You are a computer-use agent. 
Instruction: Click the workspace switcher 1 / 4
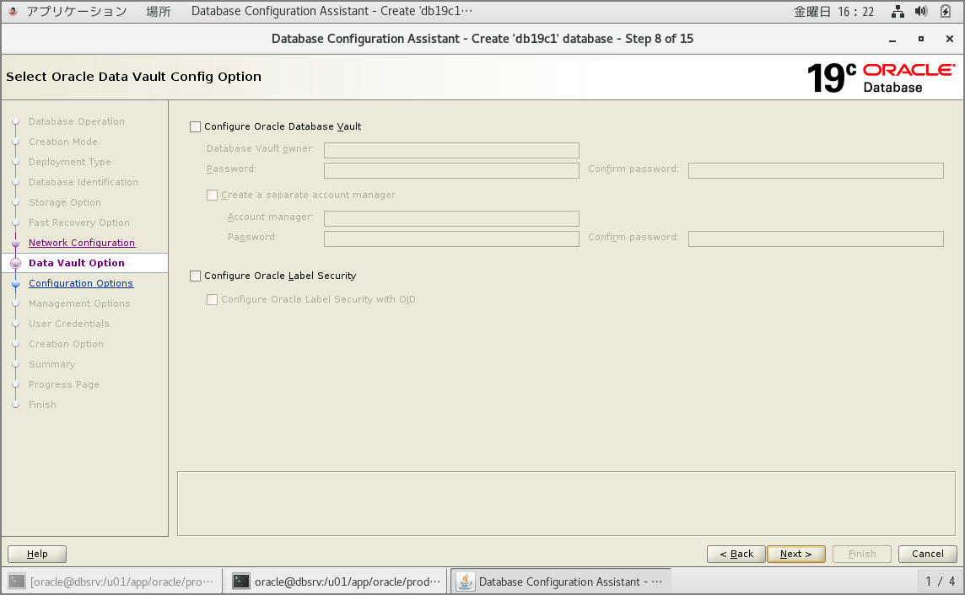(x=940, y=581)
